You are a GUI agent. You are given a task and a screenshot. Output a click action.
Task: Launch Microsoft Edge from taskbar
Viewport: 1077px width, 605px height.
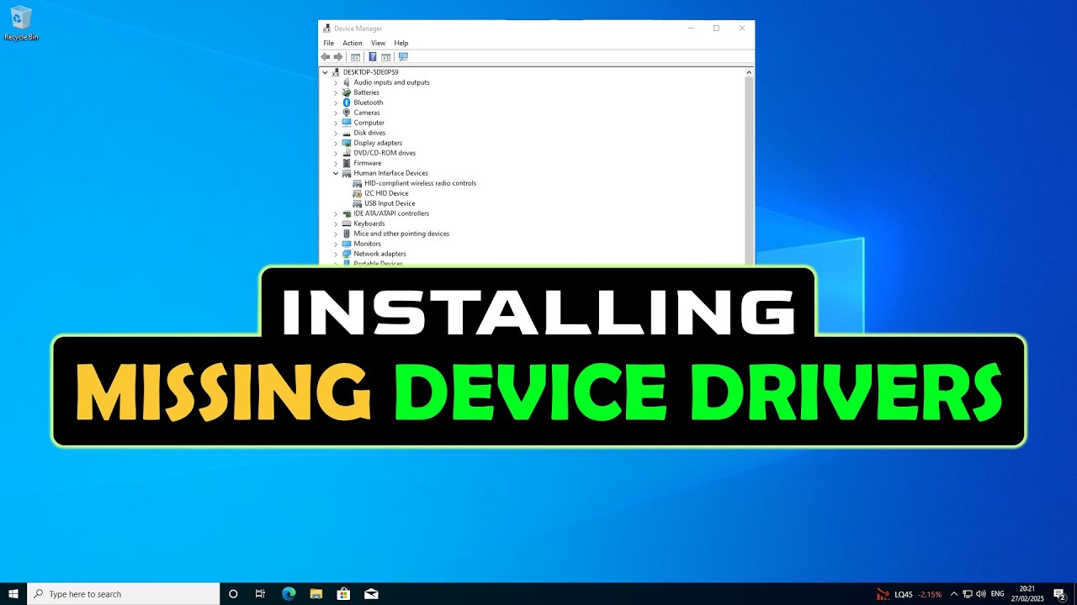pos(289,594)
